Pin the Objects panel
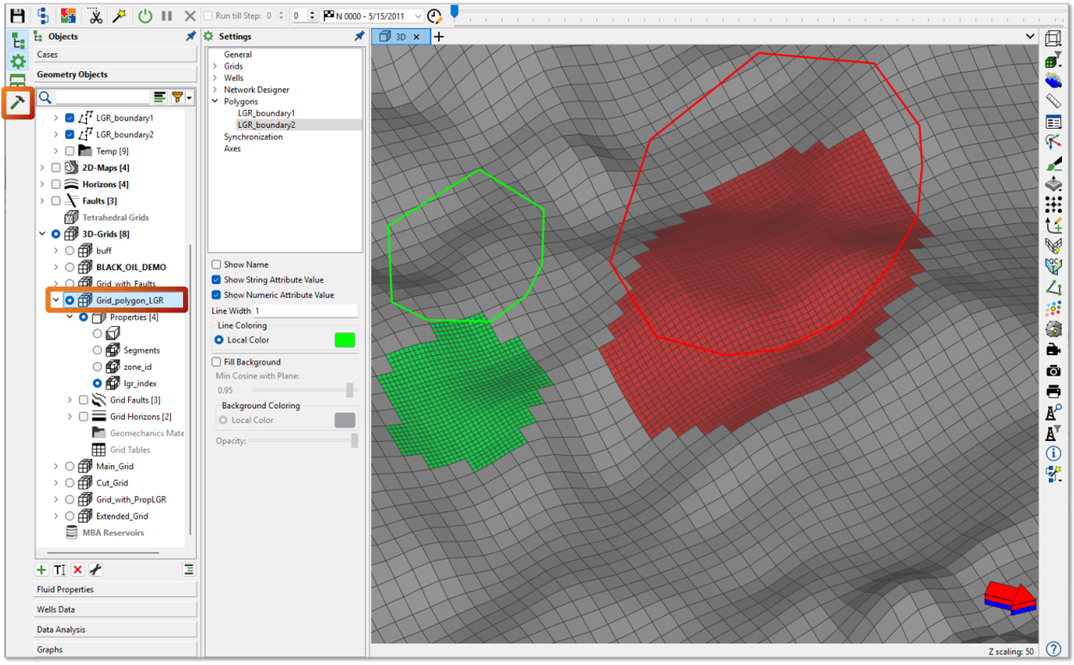Image resolution: width=1074 pixels, height=665 pixels. (190, 36)
